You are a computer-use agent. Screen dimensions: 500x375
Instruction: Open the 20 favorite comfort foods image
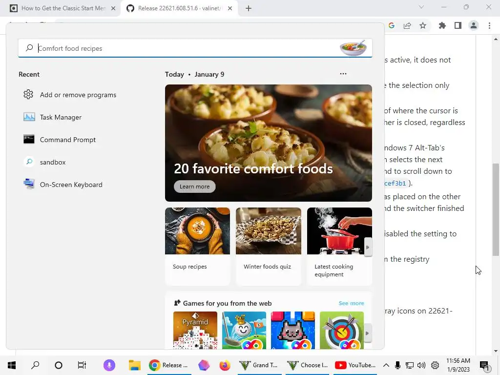click(x=269, y=143)
